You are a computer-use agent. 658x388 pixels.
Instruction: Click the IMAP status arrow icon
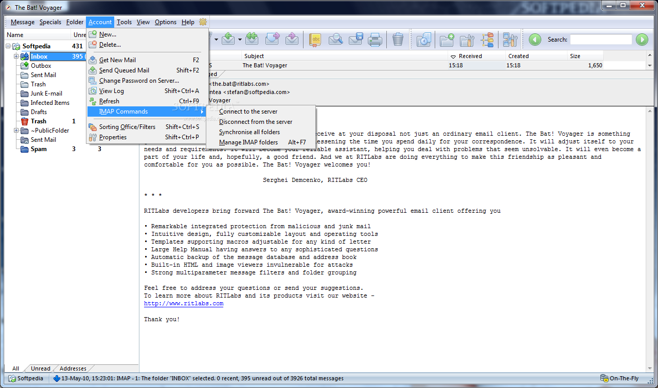[x=57, y=378]
